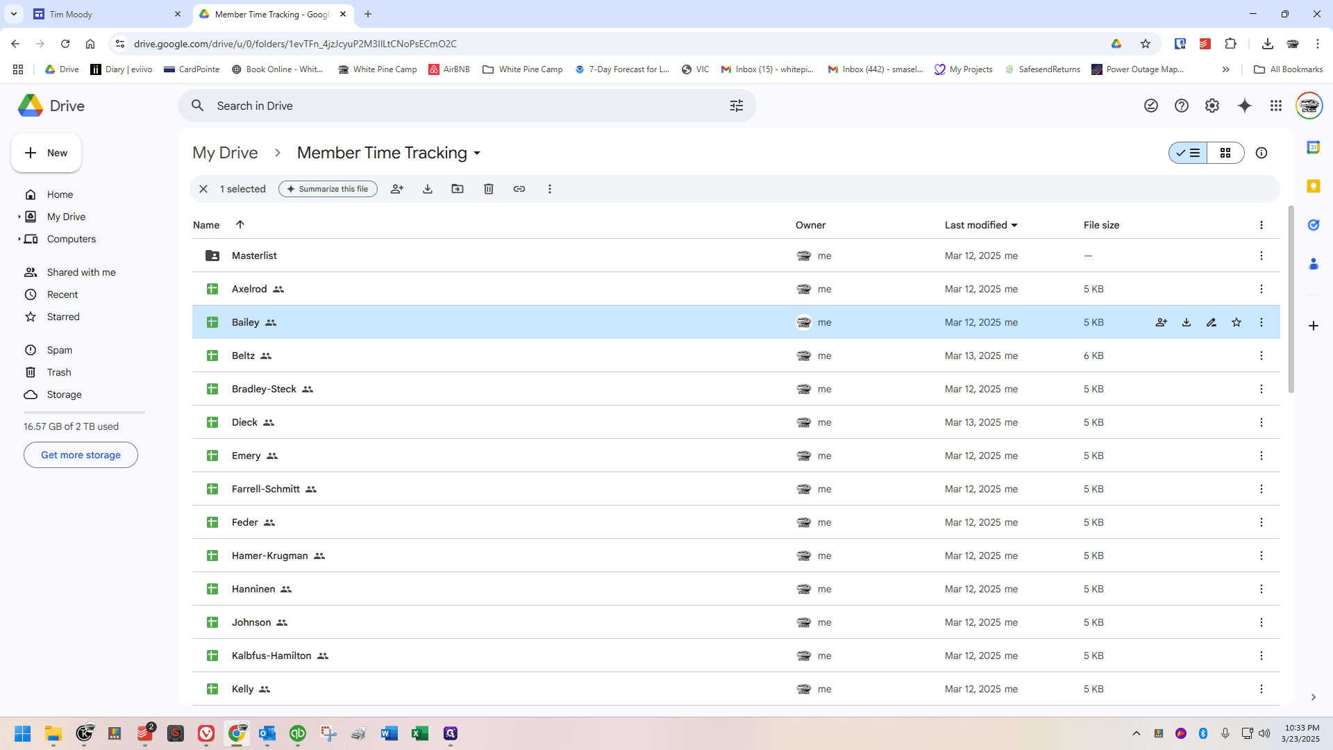Switch to the Tim Moody tab
Screen dimensions: 1333x750
pos(108,14)
